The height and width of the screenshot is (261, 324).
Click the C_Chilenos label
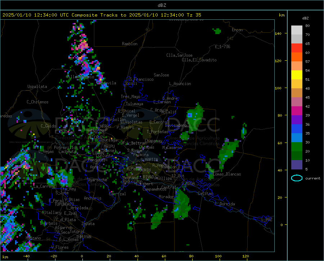[37, 102]
